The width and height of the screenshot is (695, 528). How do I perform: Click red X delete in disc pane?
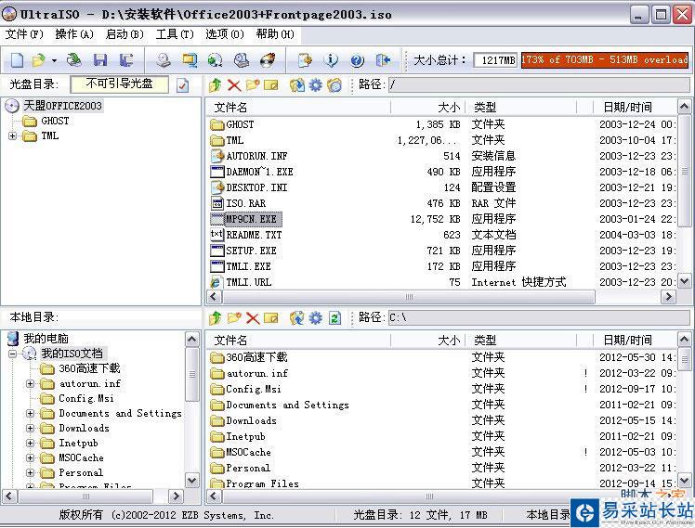(234, 84)
